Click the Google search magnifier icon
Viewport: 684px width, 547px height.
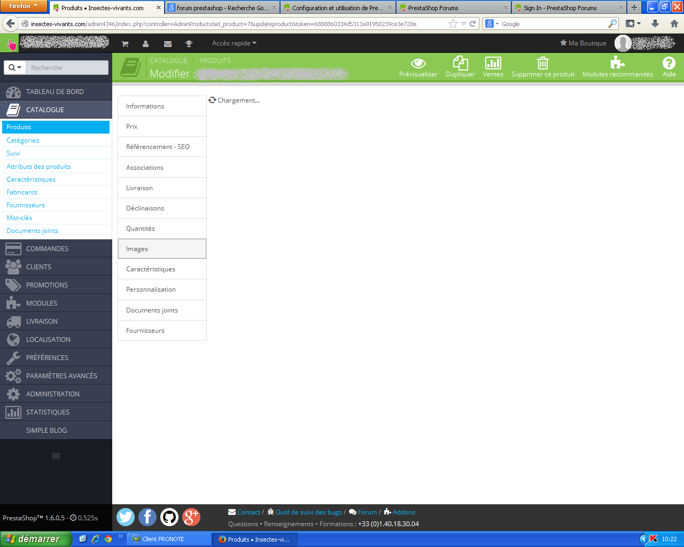[612, 24]
